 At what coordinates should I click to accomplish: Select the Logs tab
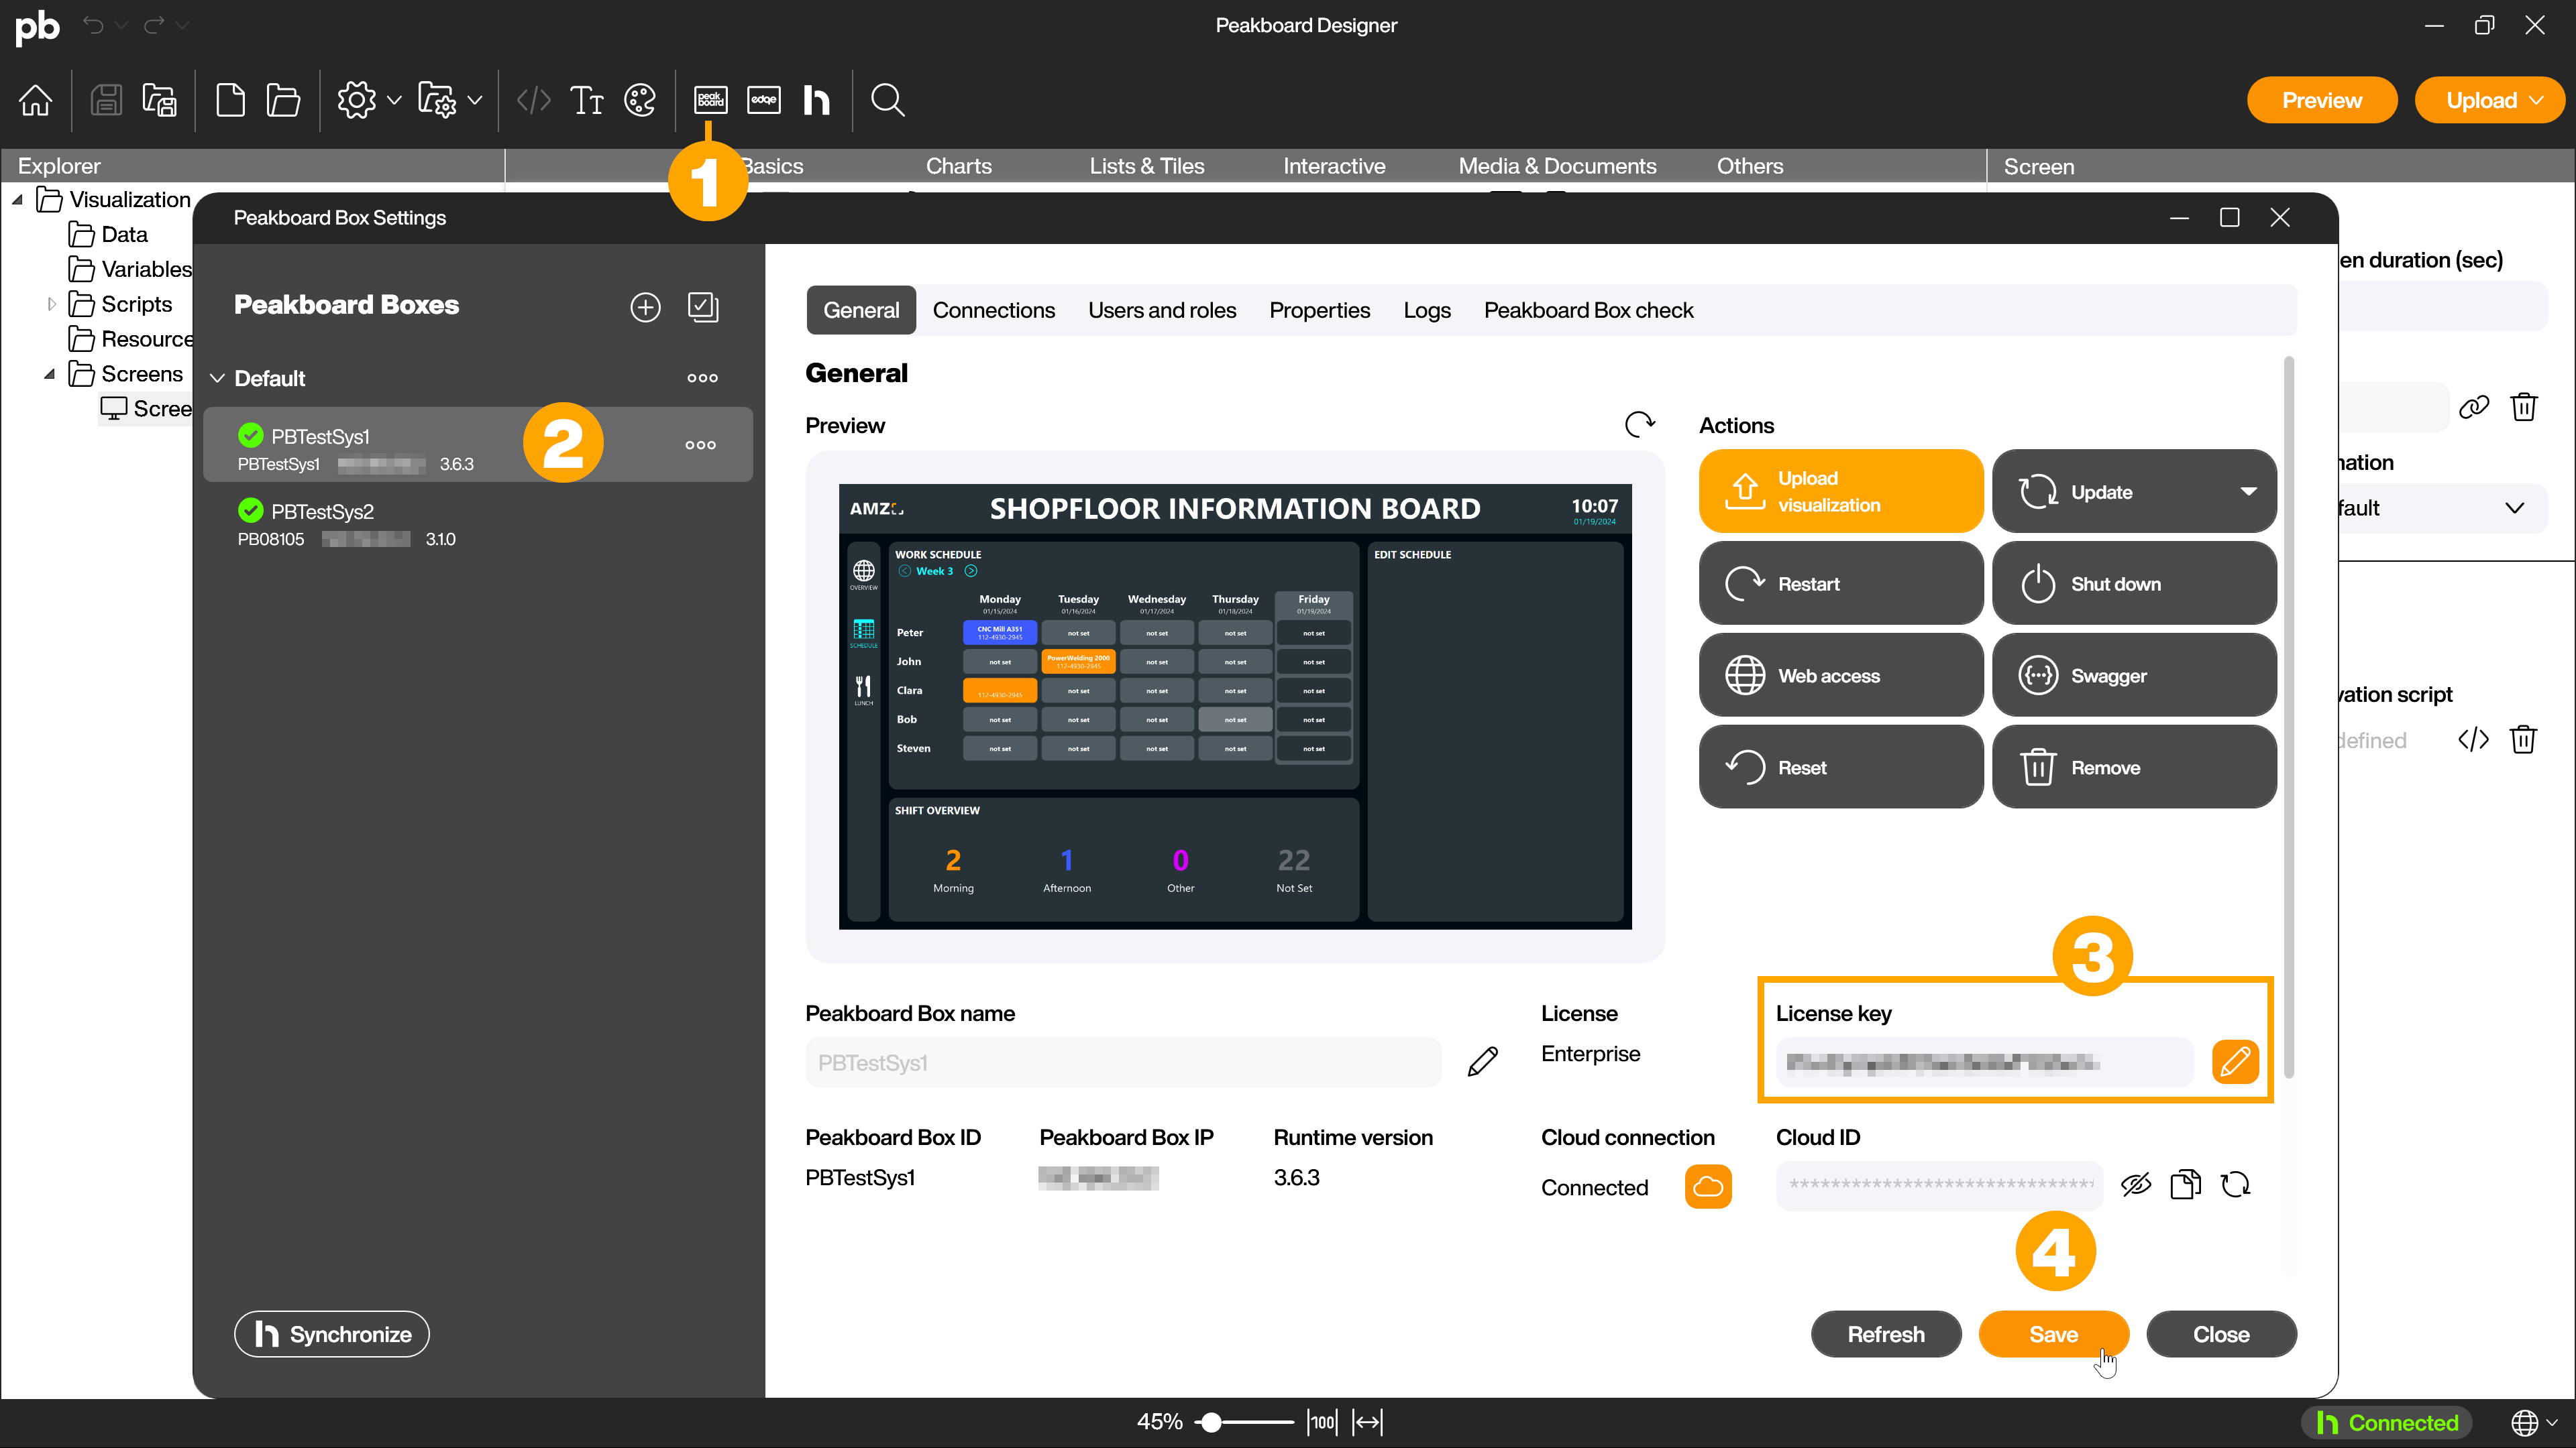[x=1426, y=310]
